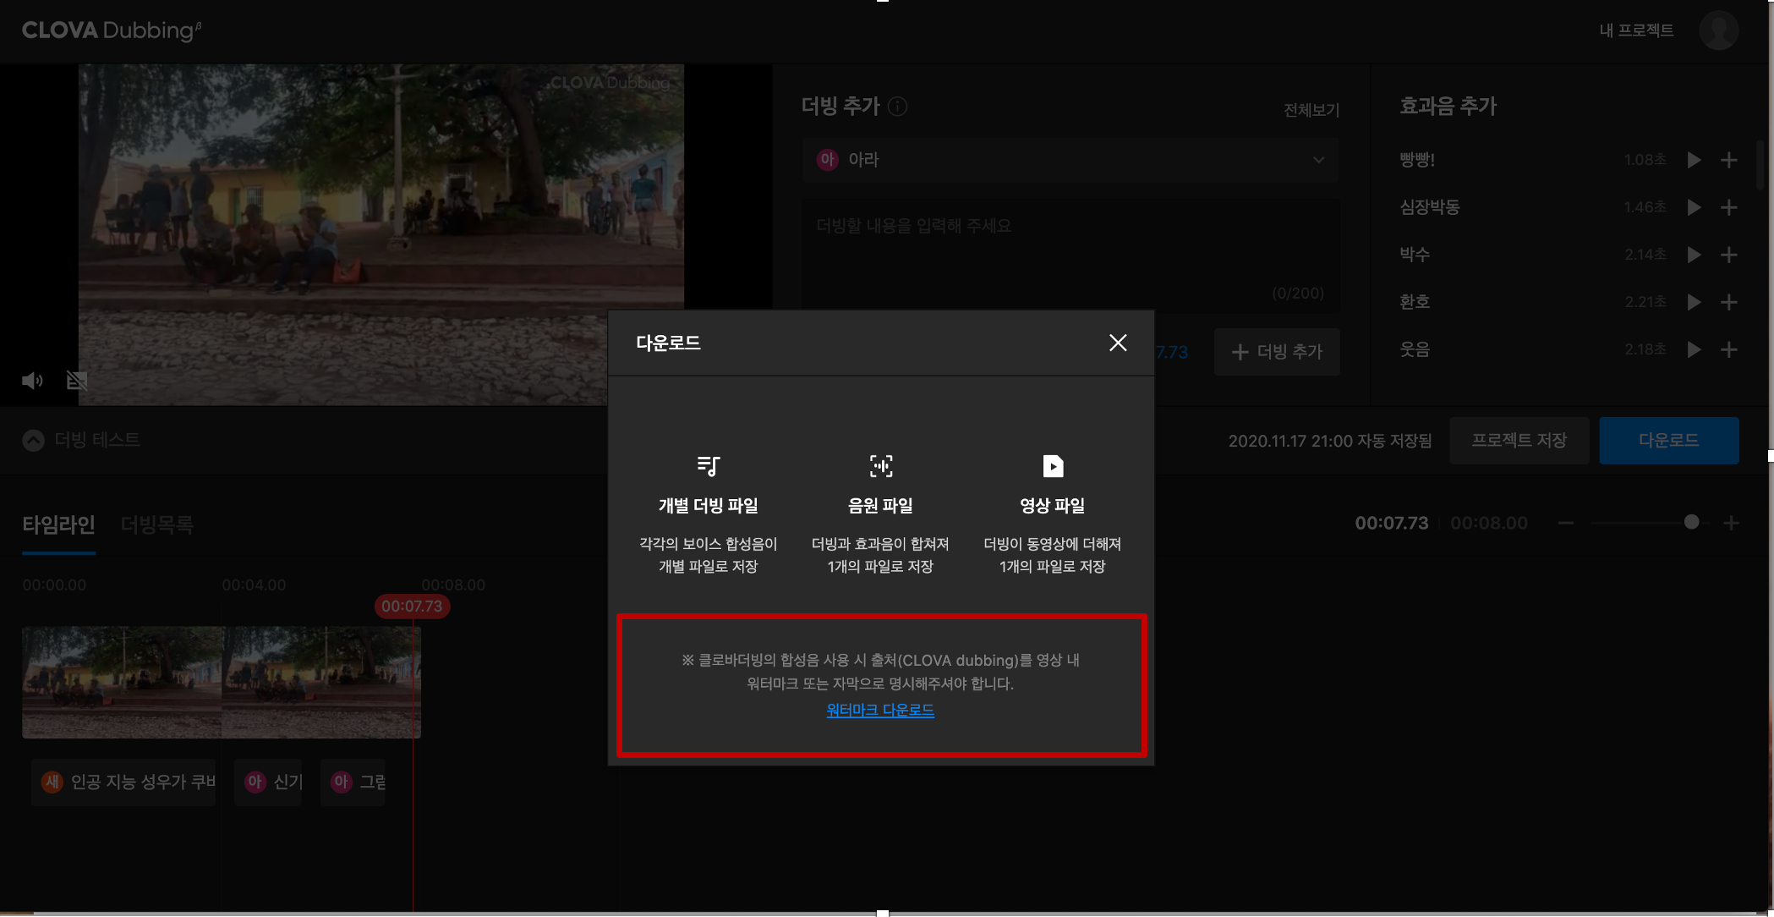Zoom out the timeline with the minus icon
Viewport: 1774px width, 917px height.
click(1566, 523)
